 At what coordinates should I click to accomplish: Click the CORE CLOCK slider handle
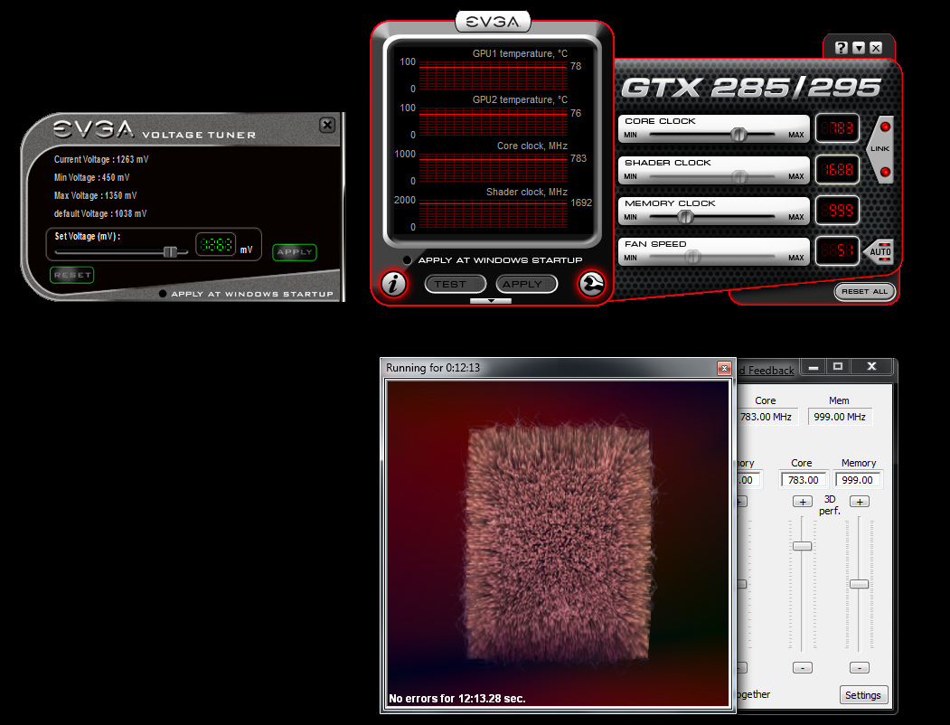point(738,135)
